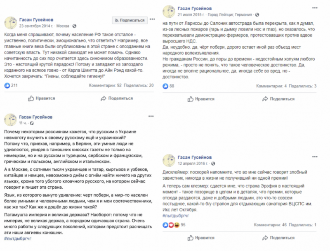
Task: Like the Leipzig post with Нравится
Action: click(201, 99)
